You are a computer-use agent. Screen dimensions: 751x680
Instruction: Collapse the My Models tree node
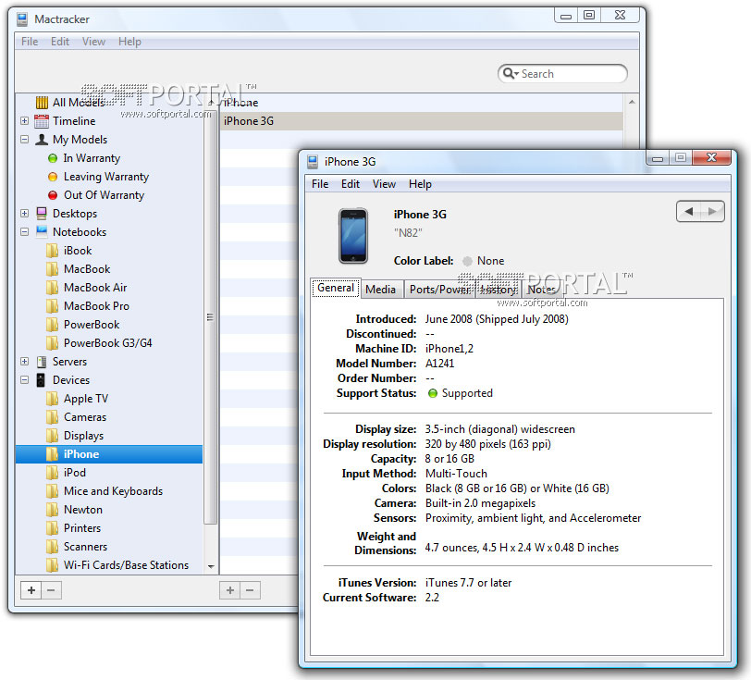point(24,140)
